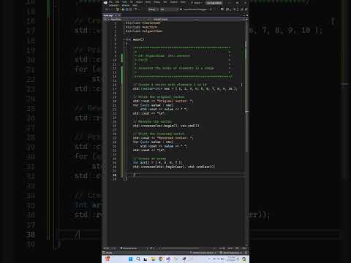Open the Debug configuration dropdown
The width and height of the screenshot is (351, 263).
(x=153, y=9)
